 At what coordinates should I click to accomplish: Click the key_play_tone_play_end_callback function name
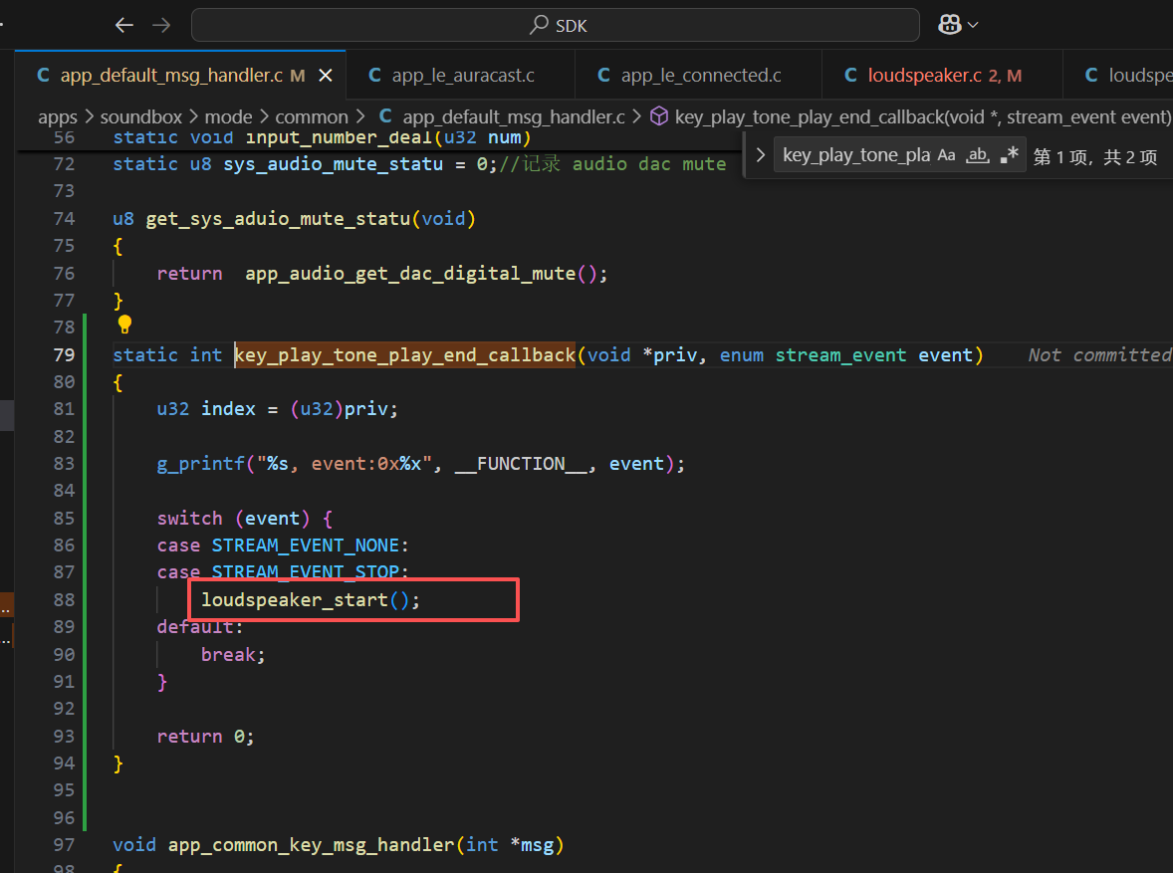tap(404, 355)
